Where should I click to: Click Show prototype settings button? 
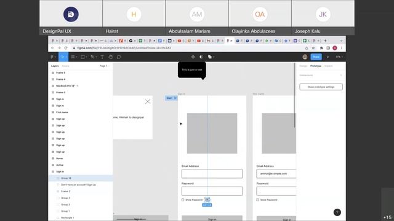click(321, 87)
